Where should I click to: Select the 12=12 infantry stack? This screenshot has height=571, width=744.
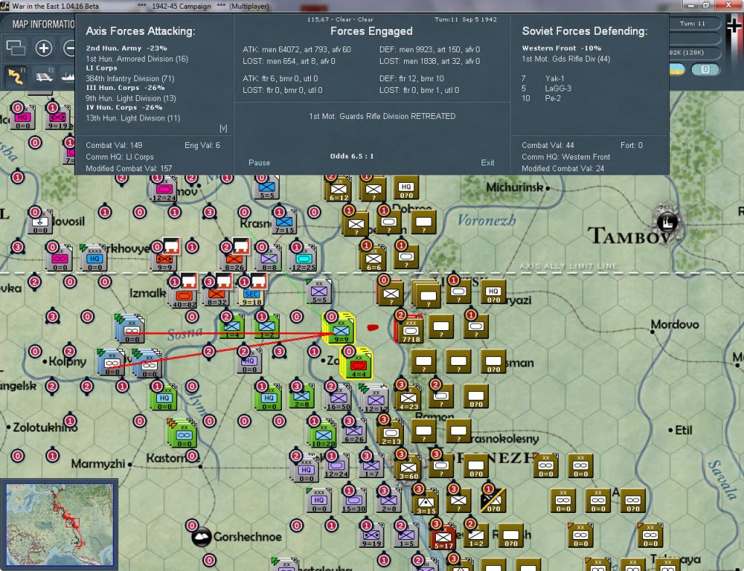pos(376,400)
